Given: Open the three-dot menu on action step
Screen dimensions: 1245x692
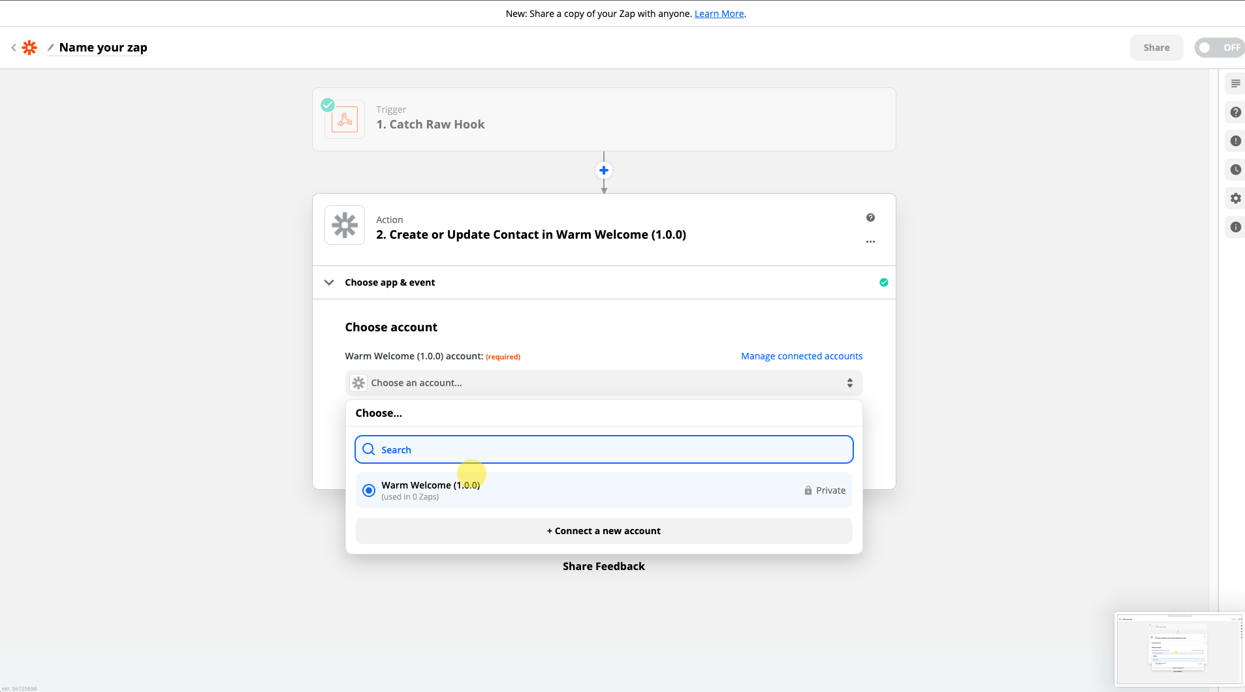Looking at the screenshot, I should (x=870, y=241).
